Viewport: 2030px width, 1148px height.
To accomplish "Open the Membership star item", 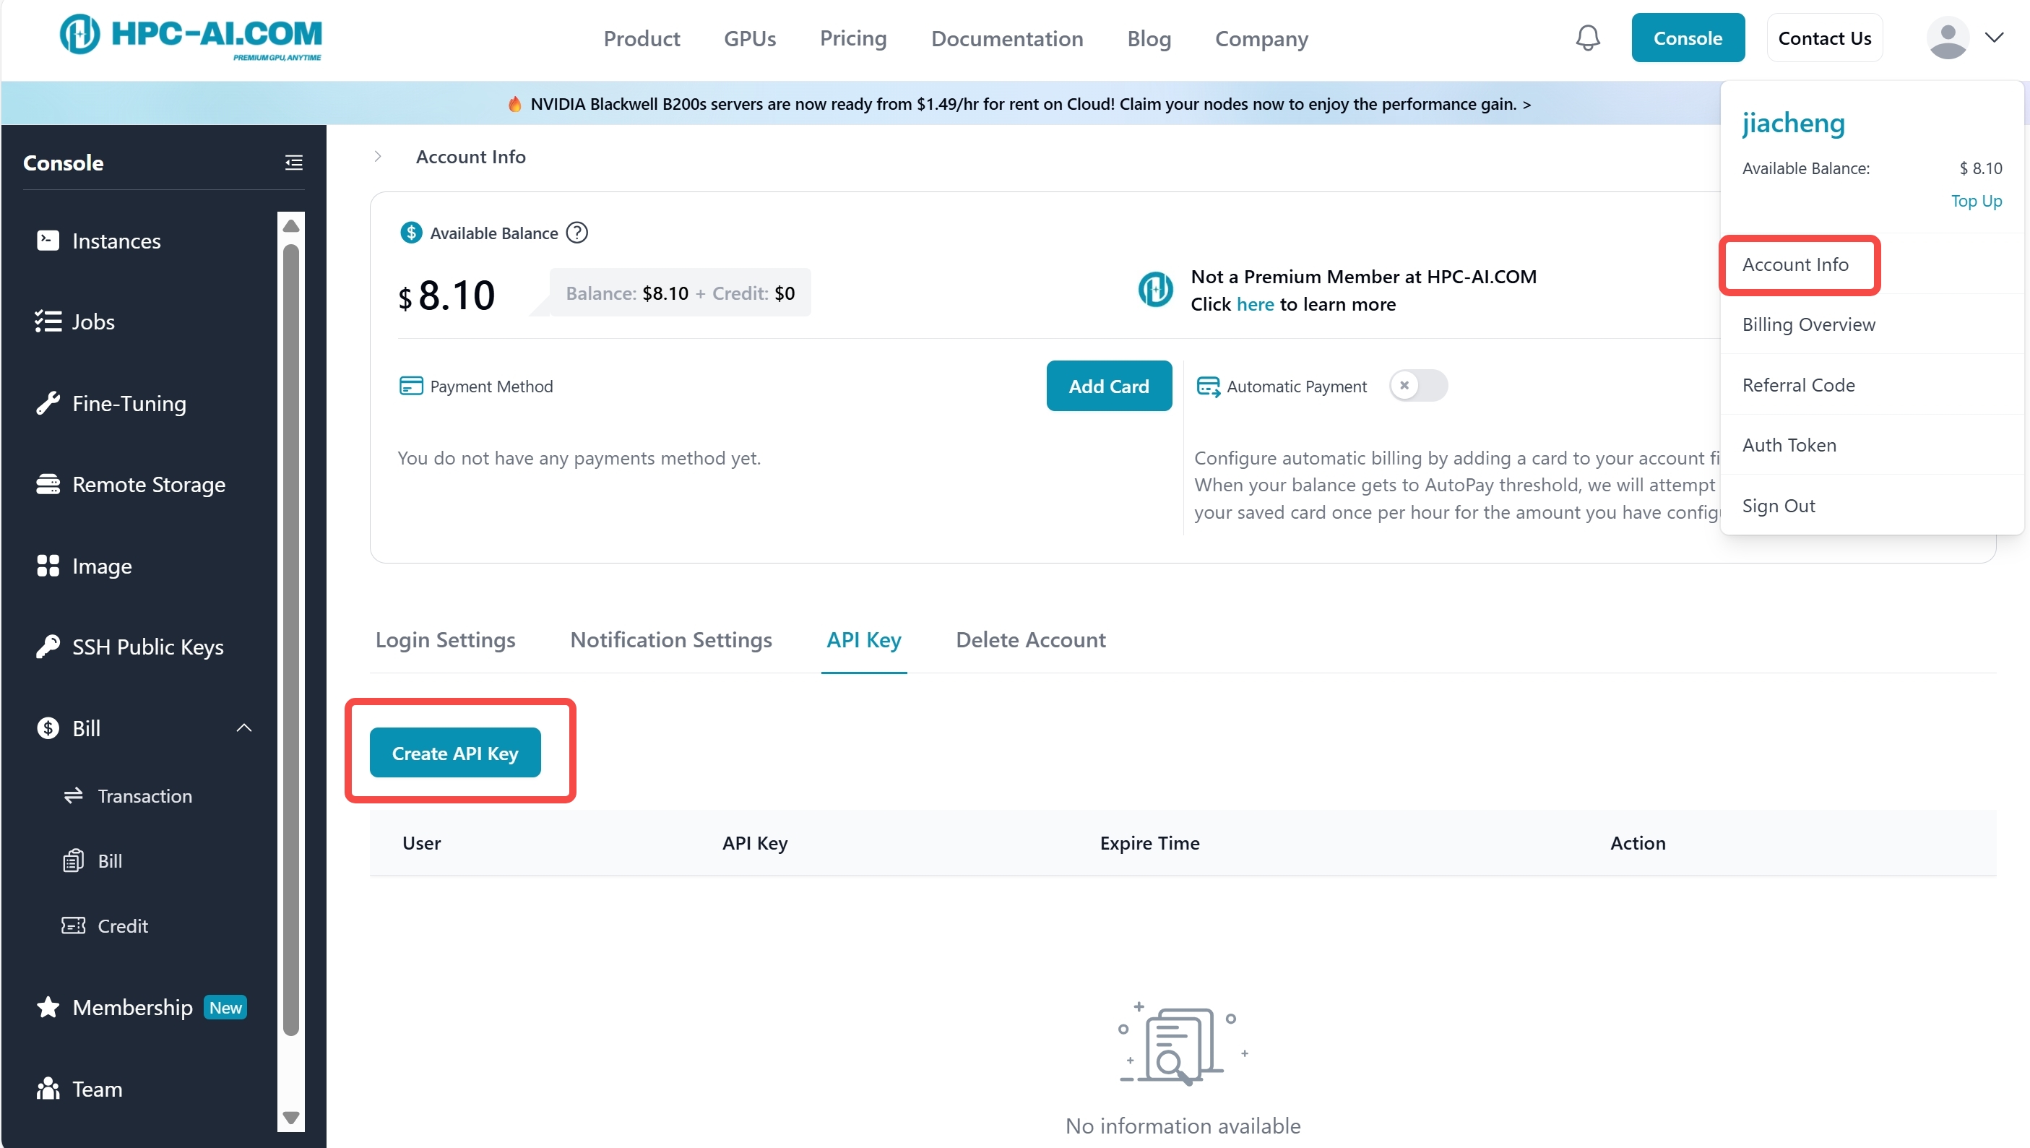I will tap(131, 1007).
